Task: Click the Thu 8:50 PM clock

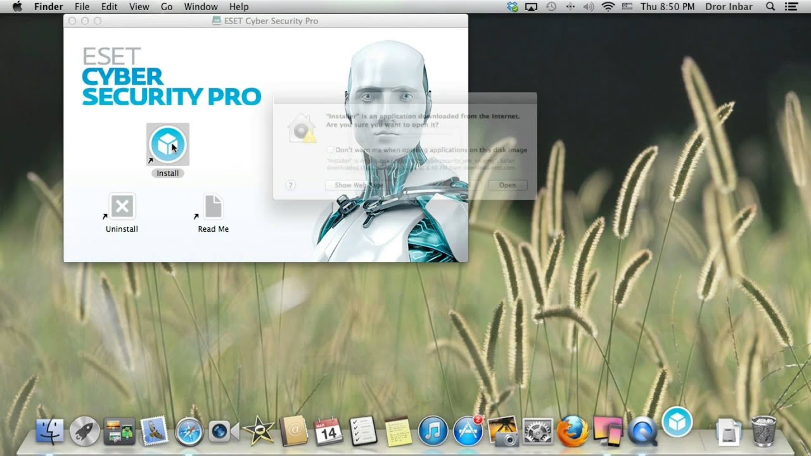Action: pos(668,7)
